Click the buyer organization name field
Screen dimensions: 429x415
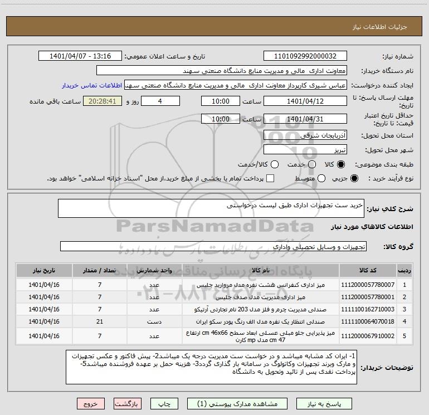(x=222, y=71)
